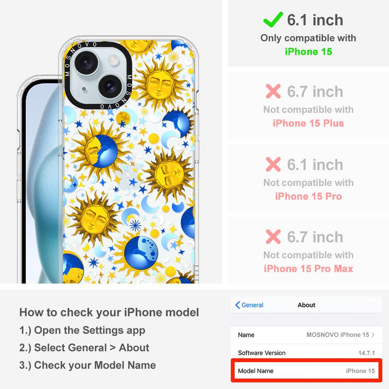Click the How to check your iPhone model heading
The image size is (389, 389).
[x=109, y=312]
